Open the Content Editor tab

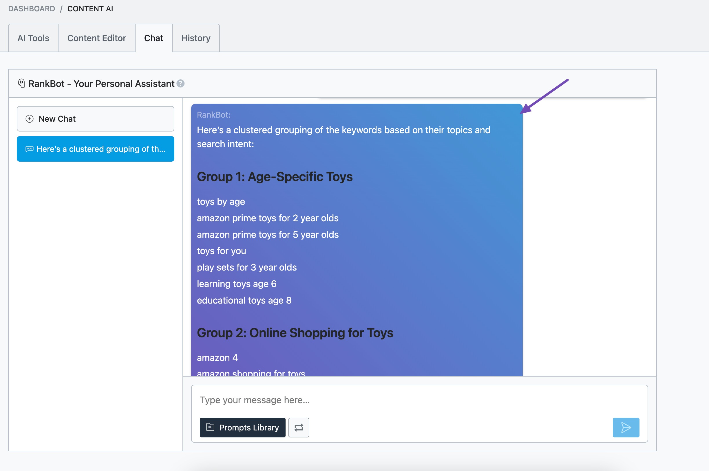(x=96, y=38)
